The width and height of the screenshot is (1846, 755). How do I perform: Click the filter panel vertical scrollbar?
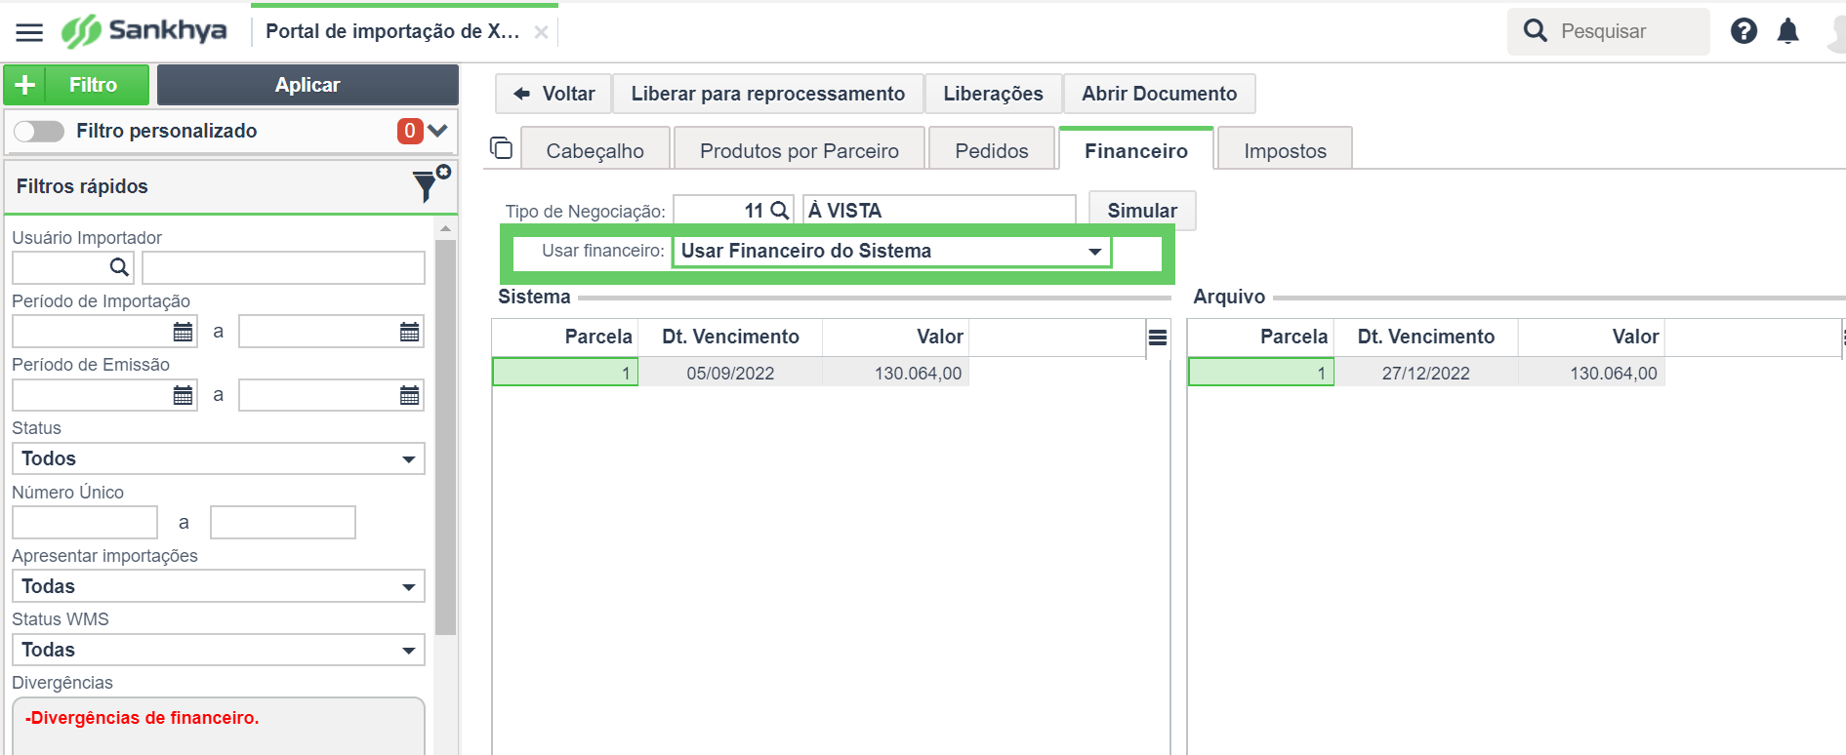tap(445, 437)
